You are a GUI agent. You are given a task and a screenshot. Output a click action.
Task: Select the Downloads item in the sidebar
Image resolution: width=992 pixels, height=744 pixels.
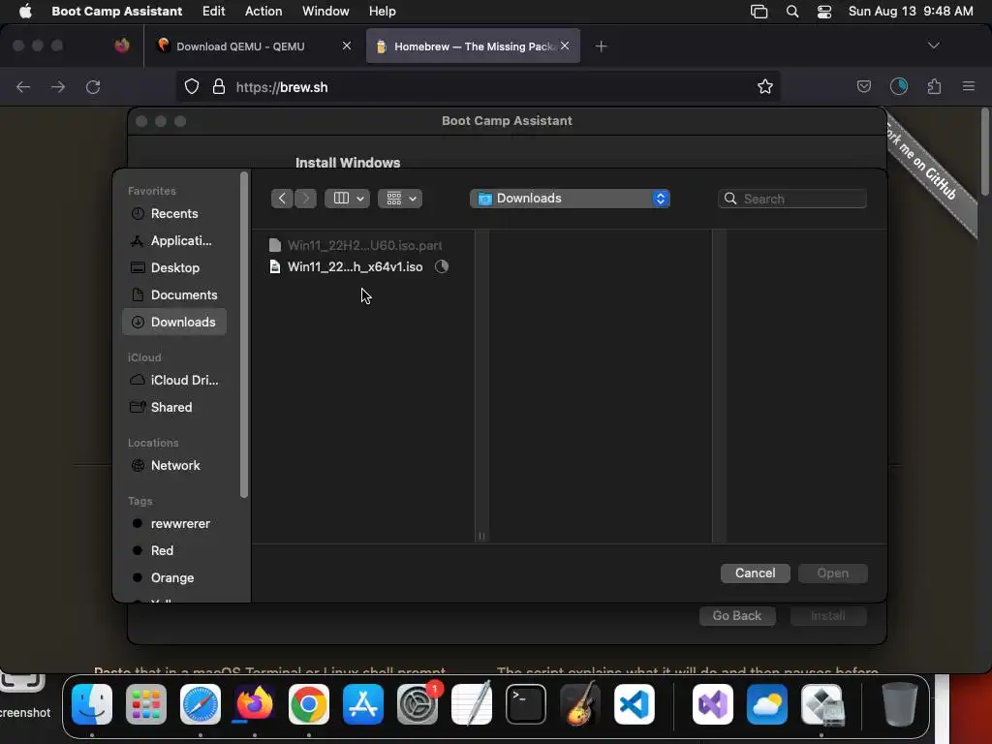[174, 322]
